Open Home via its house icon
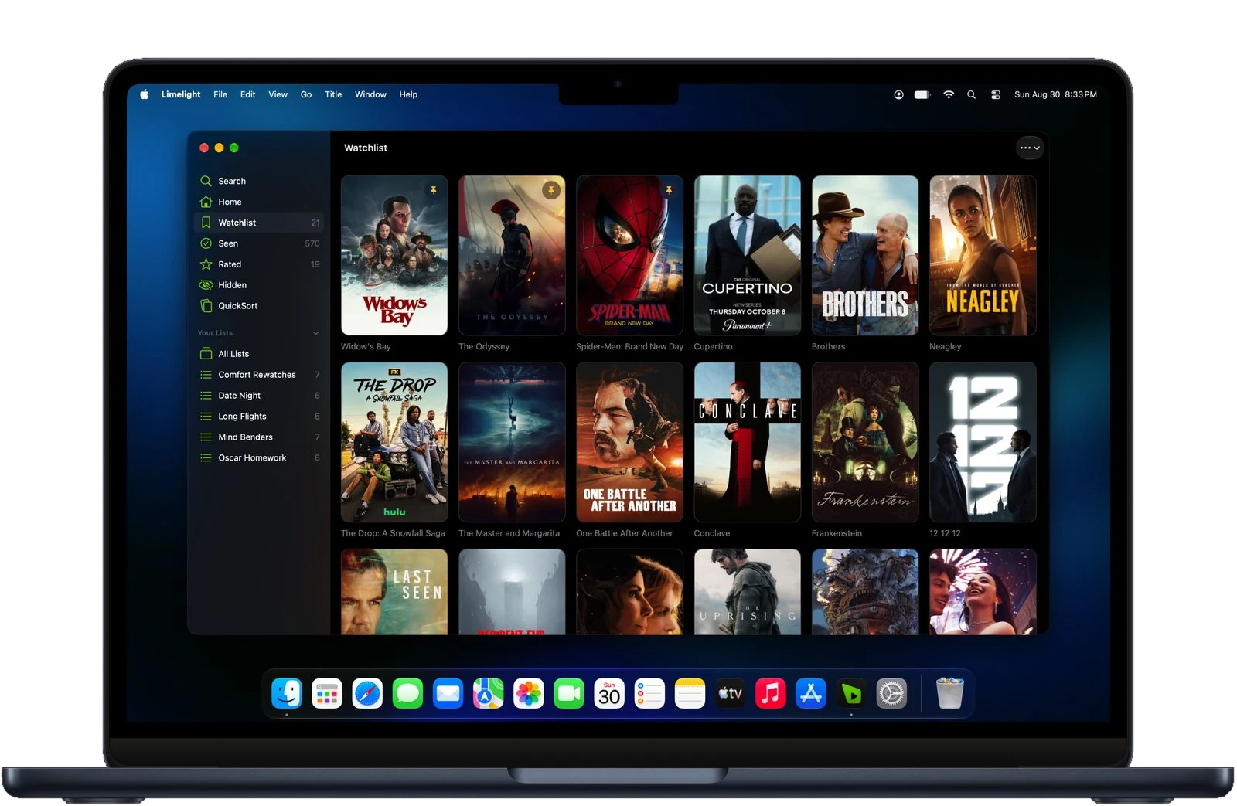Viewport: 1237px width, 806px height. (x=206, y=202)
